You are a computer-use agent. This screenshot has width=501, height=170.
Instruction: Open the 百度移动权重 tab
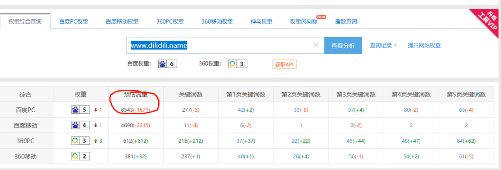point(122,22)
